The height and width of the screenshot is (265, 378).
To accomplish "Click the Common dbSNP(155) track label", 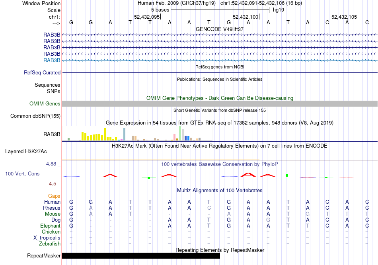I will click(35, 116).
